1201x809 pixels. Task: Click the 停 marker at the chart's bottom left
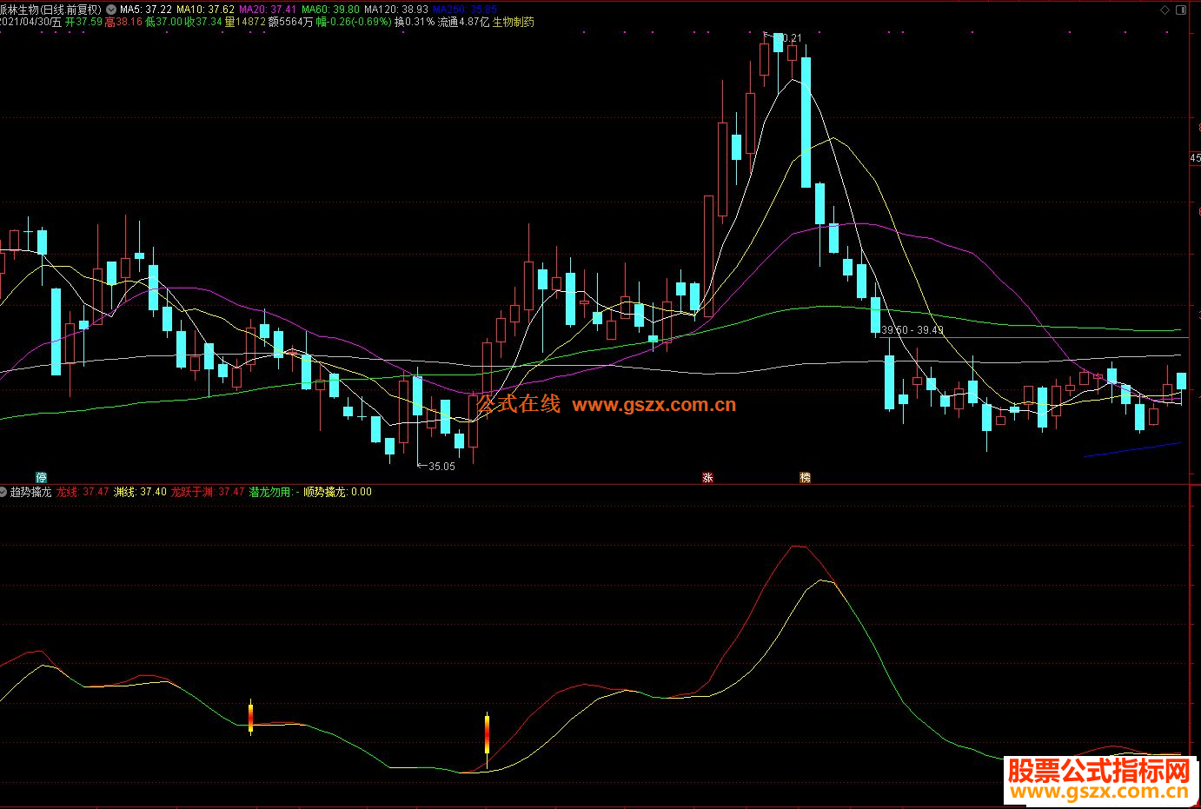click(41, 477)
